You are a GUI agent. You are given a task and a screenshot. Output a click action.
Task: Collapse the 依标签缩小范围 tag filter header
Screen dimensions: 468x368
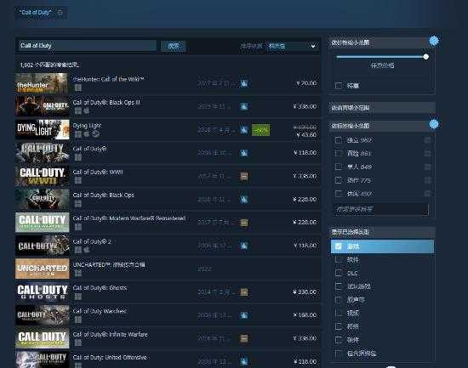pyautogui.click(x=382, y=126)
